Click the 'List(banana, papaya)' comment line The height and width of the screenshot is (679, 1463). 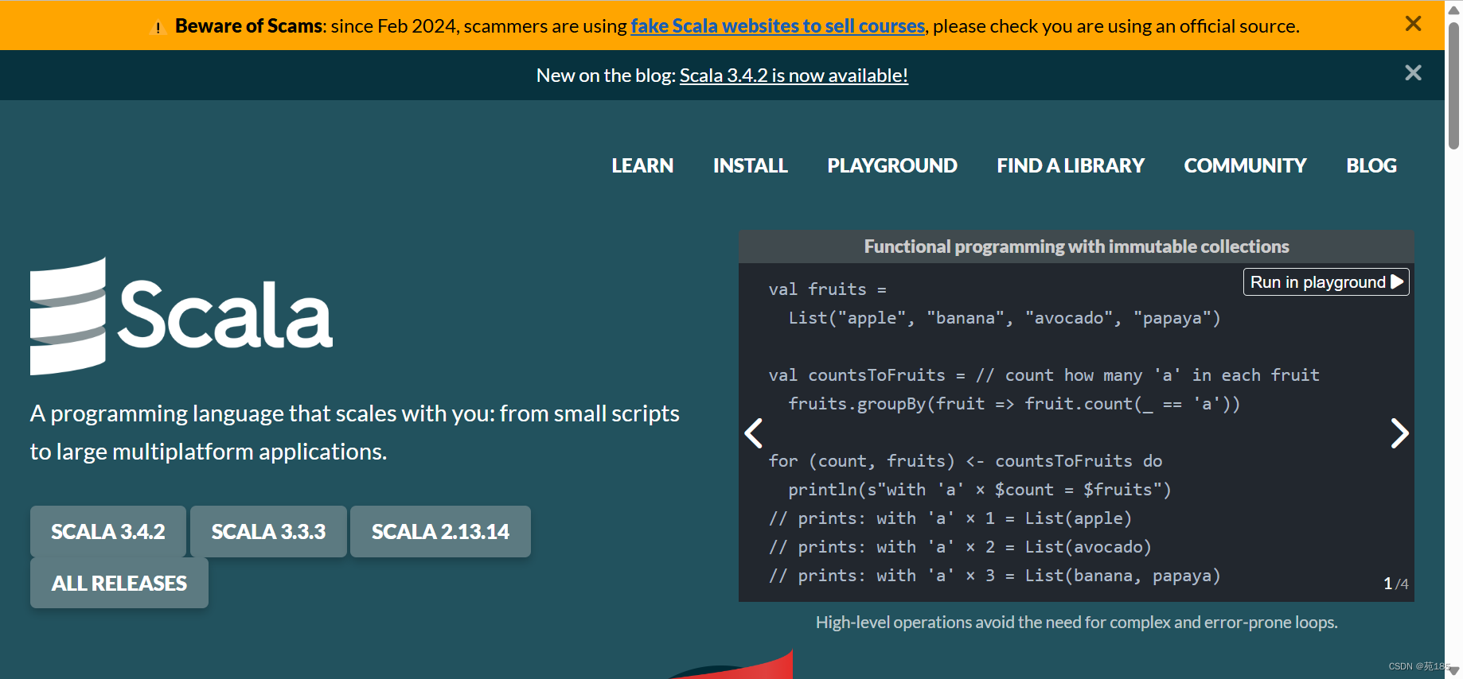994,576
